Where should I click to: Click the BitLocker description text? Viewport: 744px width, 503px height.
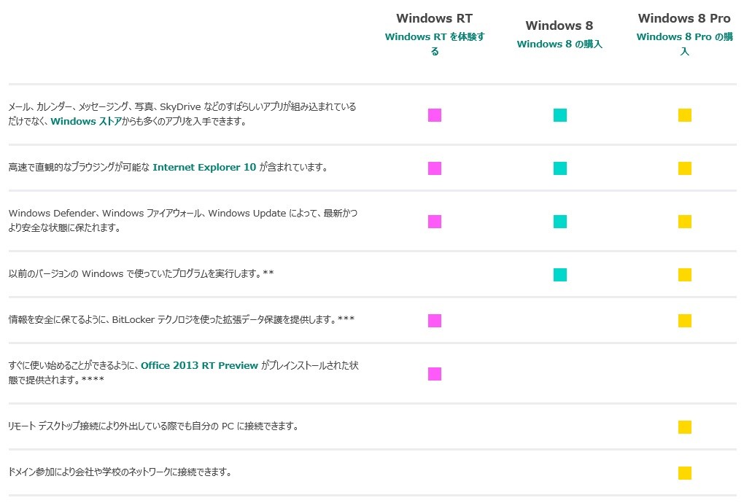[181, 319]
